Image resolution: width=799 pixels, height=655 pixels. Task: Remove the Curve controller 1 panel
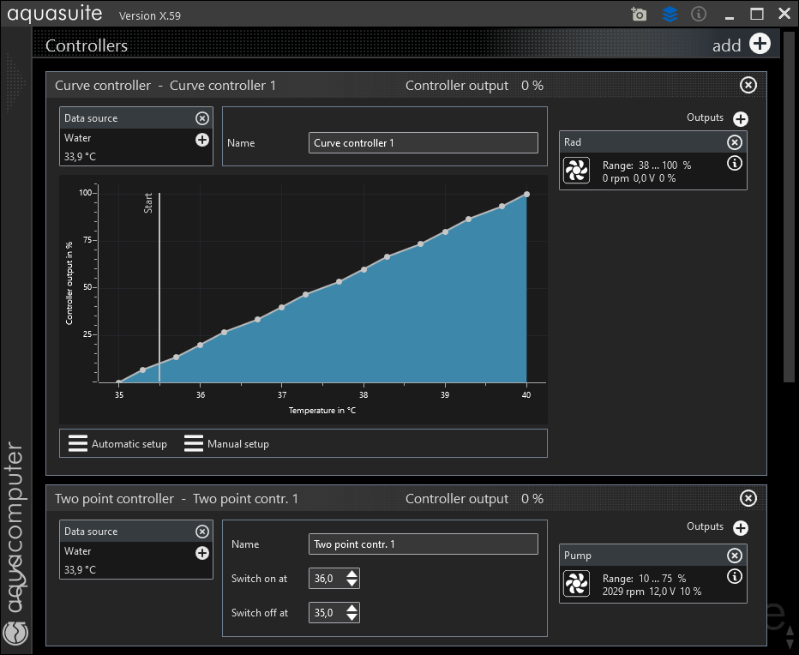[x=748, y=85]
